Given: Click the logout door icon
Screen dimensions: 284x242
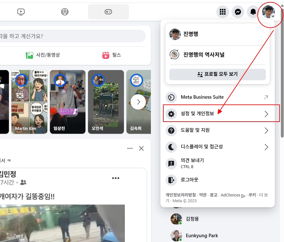Looking at the screenshot, I should (171, 180).
